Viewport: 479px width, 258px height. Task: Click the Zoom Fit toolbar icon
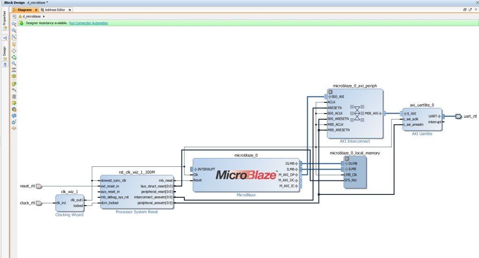(14, 37)
